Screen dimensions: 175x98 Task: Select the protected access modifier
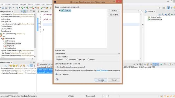pos(67,59)
